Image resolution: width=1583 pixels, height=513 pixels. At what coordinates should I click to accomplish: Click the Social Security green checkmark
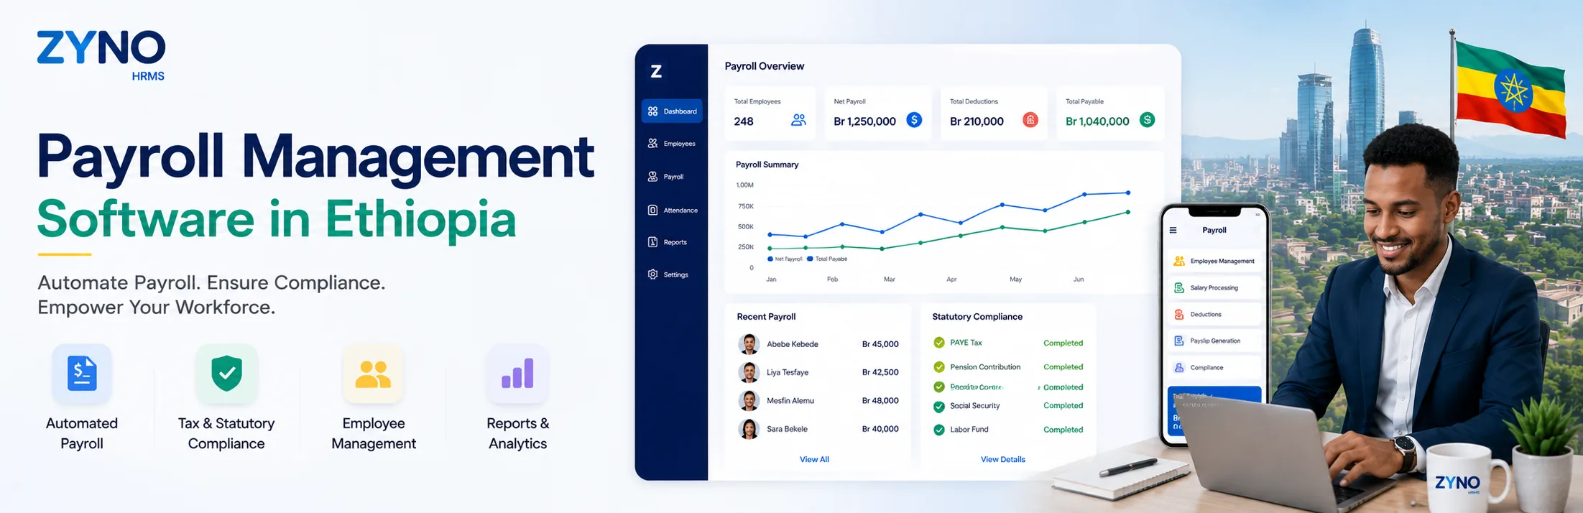[939, 406]
